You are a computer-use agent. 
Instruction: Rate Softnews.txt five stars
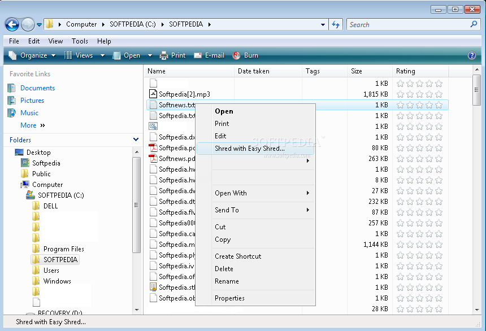(439, 105)
